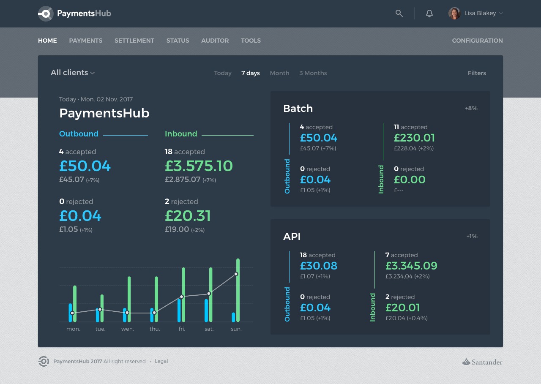This screenshot has width=541, height=384.
Task: Click Lisa Blakey's profile avatar
Action: tap(454, 14)
